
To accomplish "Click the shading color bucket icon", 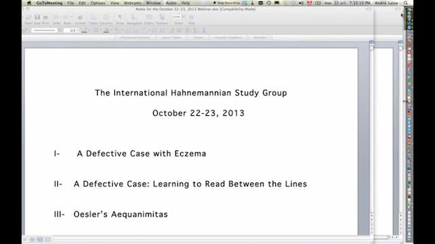I will pyautogui.click(x=106, y=30).
